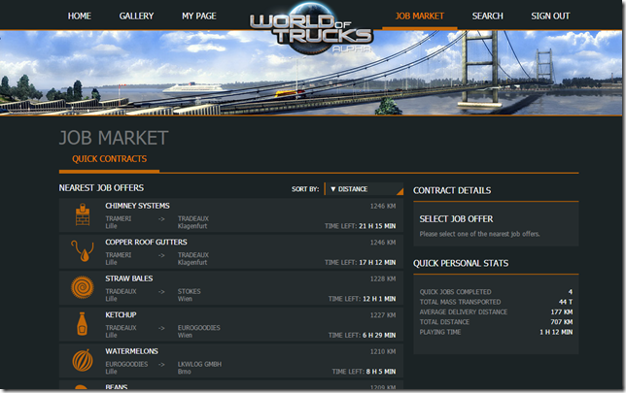Open the Search page
Screen dimensions: 626x393
(x=487, y=16)
